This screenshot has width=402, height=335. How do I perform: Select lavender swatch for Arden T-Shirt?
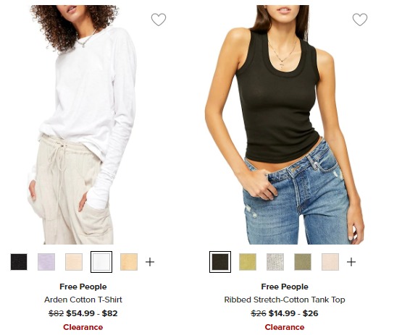(46, 262)
